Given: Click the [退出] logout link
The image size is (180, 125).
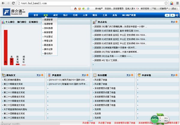Looking at the screenshot, I should (174, 9).
